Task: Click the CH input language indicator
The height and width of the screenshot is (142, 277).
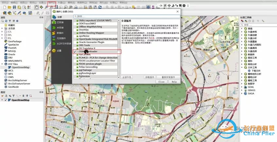Action: (x=161, y=6)
